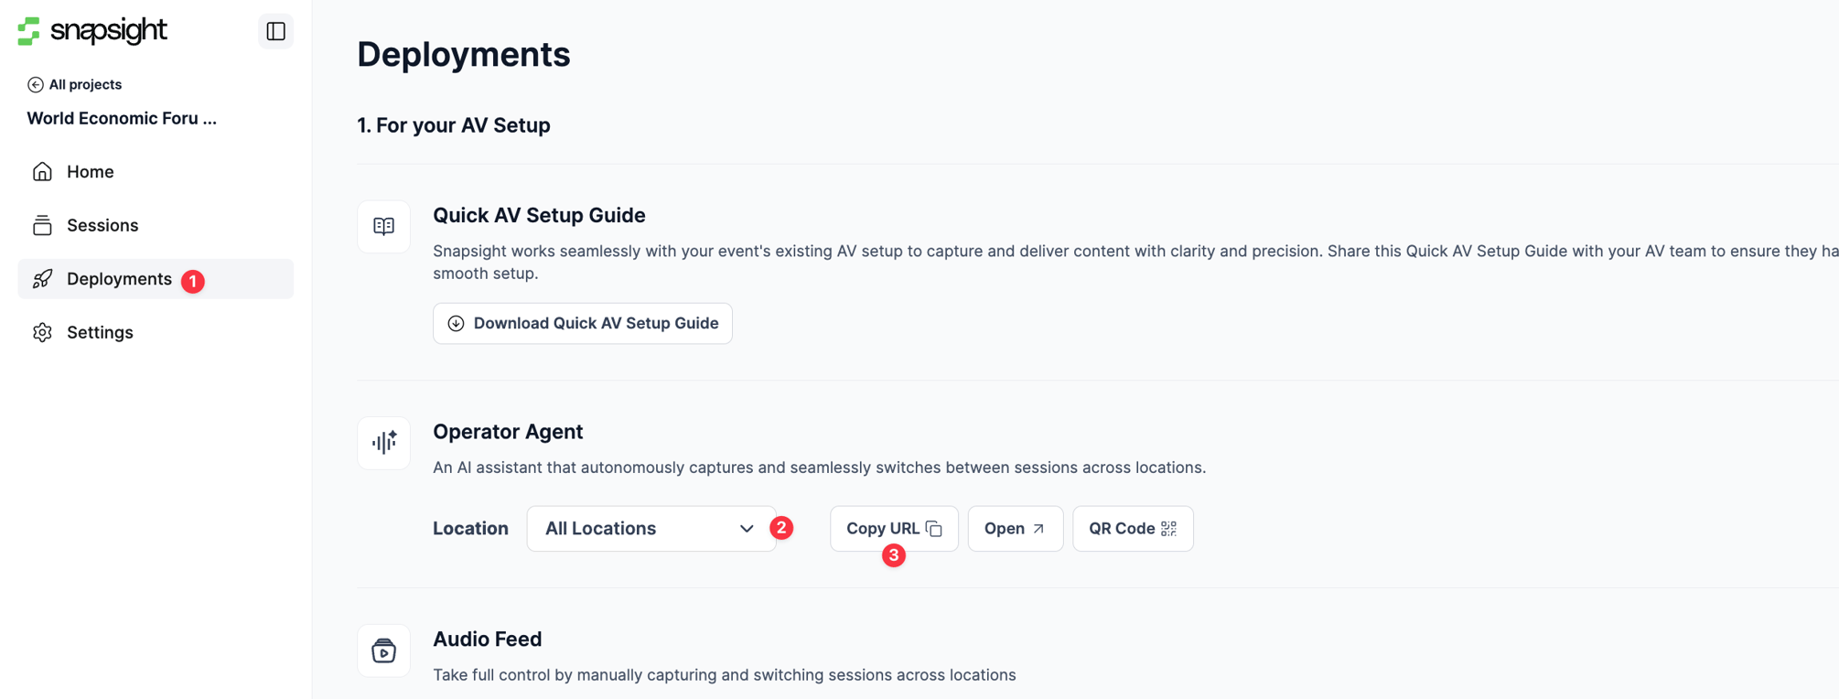Click the Operator Agent waveform icon
Screen dimensions: 1839x699
[x=383, y=443]
